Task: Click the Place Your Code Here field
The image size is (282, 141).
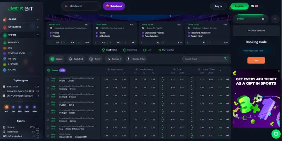Action: click(256, 51)
